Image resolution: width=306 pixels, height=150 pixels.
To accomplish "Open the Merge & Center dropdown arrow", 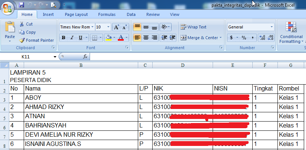I will [x=220, y=38].
